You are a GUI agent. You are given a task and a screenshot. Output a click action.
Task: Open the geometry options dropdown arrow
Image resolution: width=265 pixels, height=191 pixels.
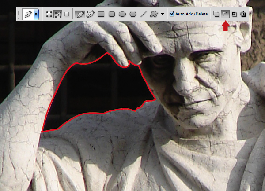click(163, 14)
